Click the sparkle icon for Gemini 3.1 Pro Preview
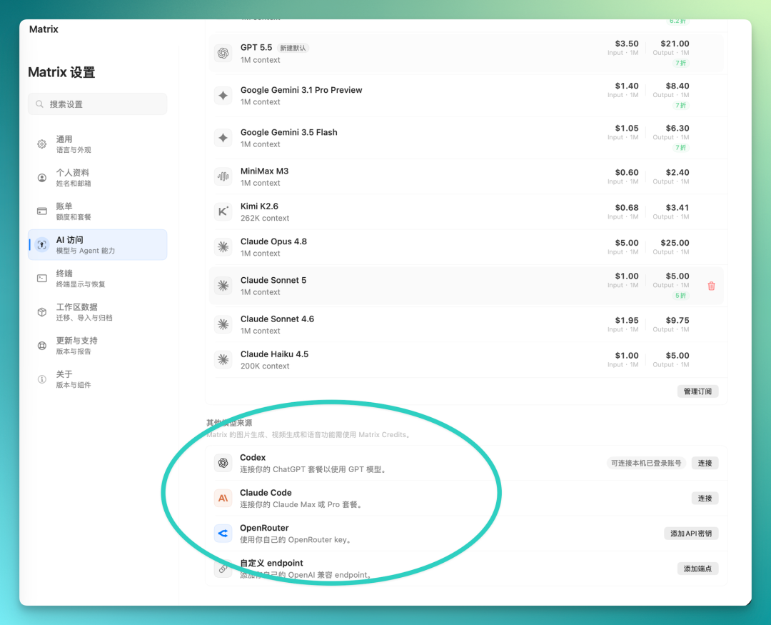 (x=223, y=96)
